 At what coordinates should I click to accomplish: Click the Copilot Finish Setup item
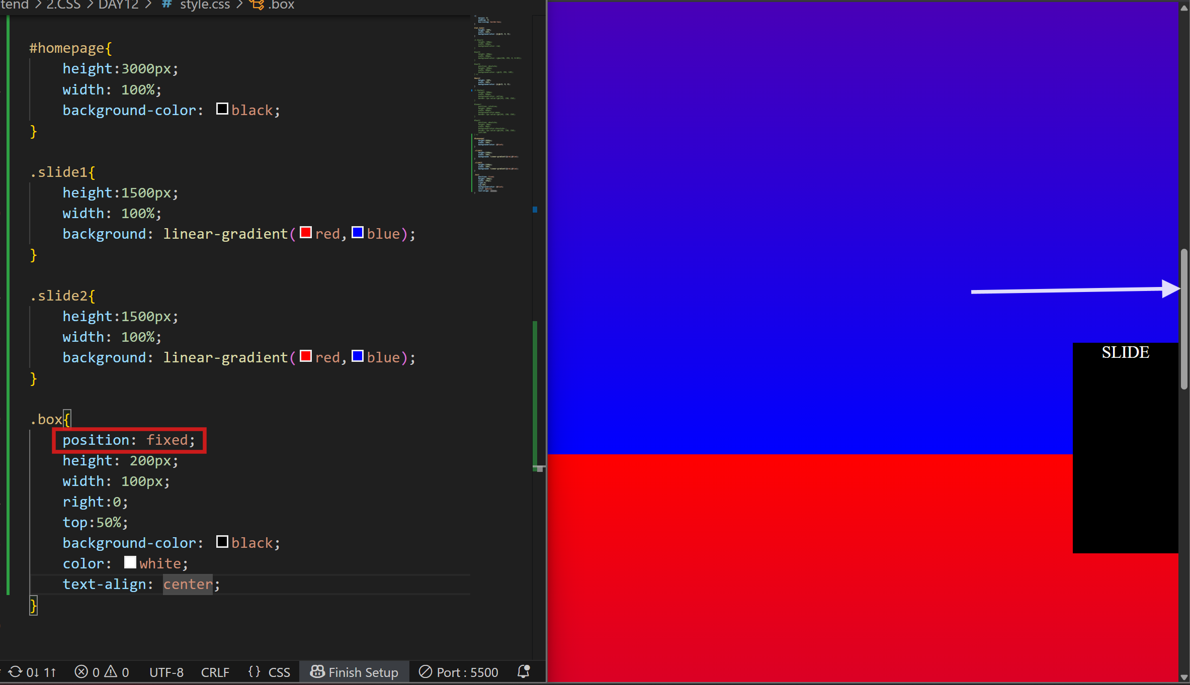click(x=354, y=672)
